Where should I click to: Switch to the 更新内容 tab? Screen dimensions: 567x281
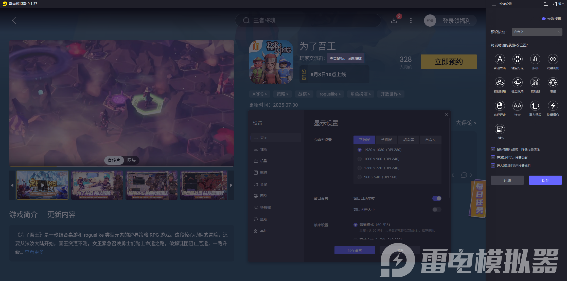[61, 215]
